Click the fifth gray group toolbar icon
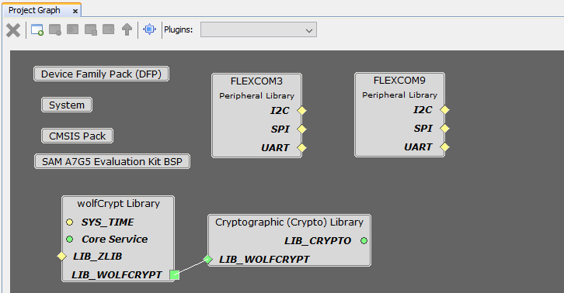564x293 pixels. (x=108, y=29)
